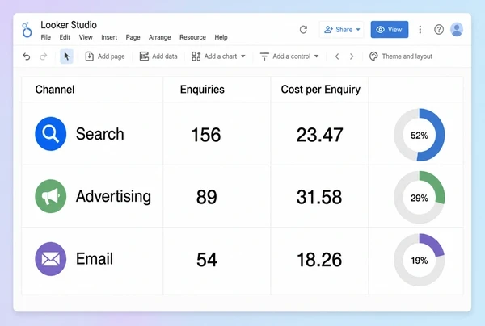Expand the Add a control dropdown

[316, 56]
